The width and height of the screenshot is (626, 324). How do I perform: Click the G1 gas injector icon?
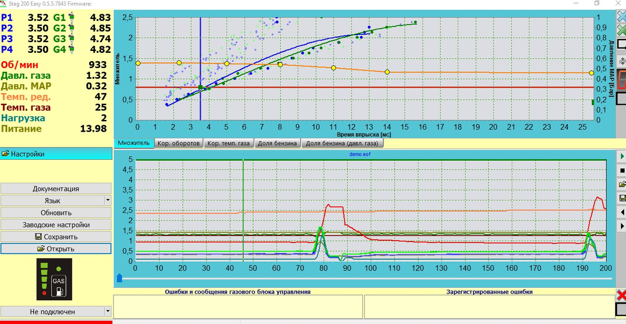71,18
